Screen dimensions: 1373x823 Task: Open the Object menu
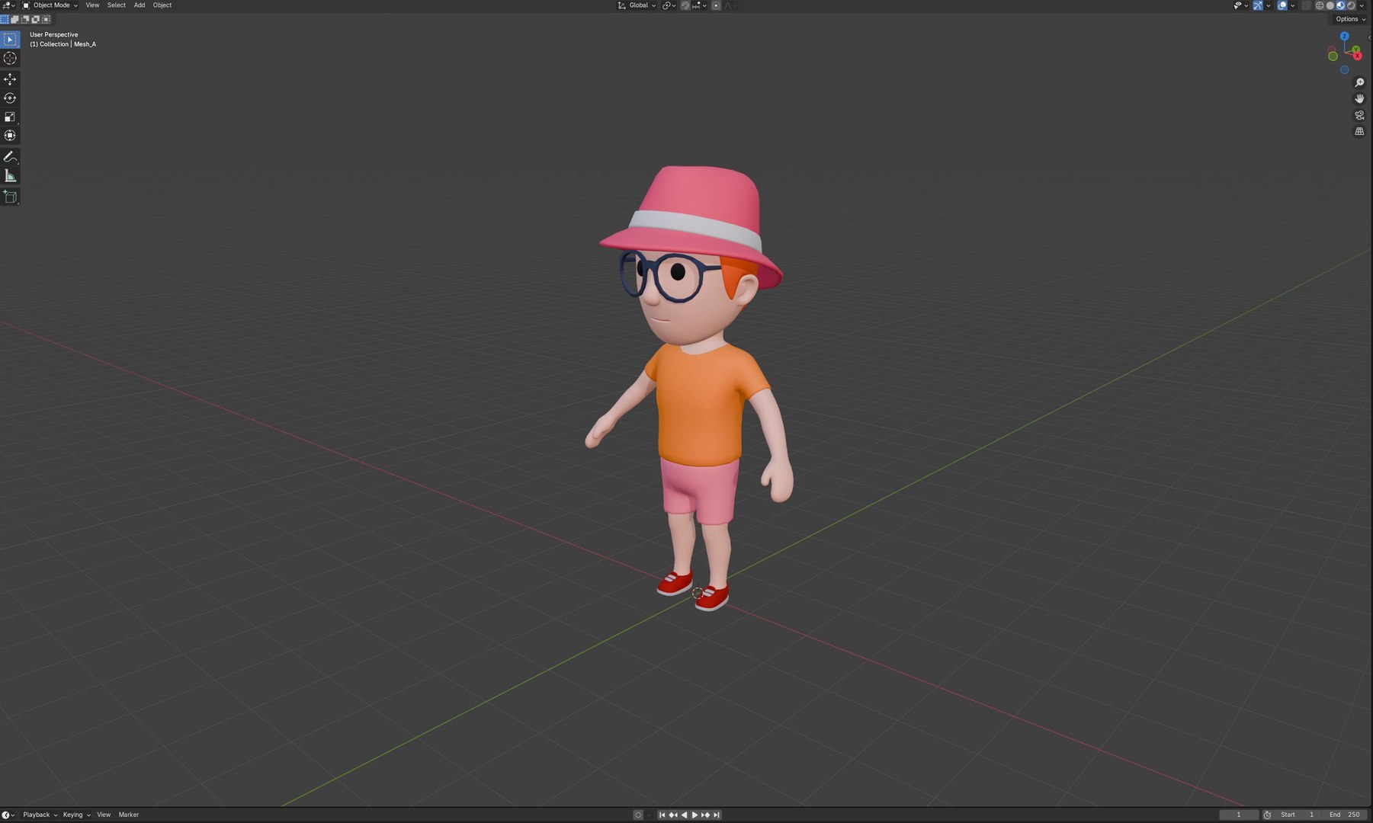coord(162,5)
